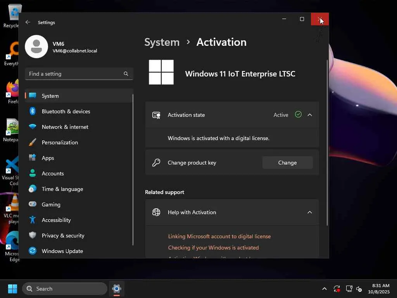Maximize the Settings window
397x298 pixels.
[x=302, y=19]
